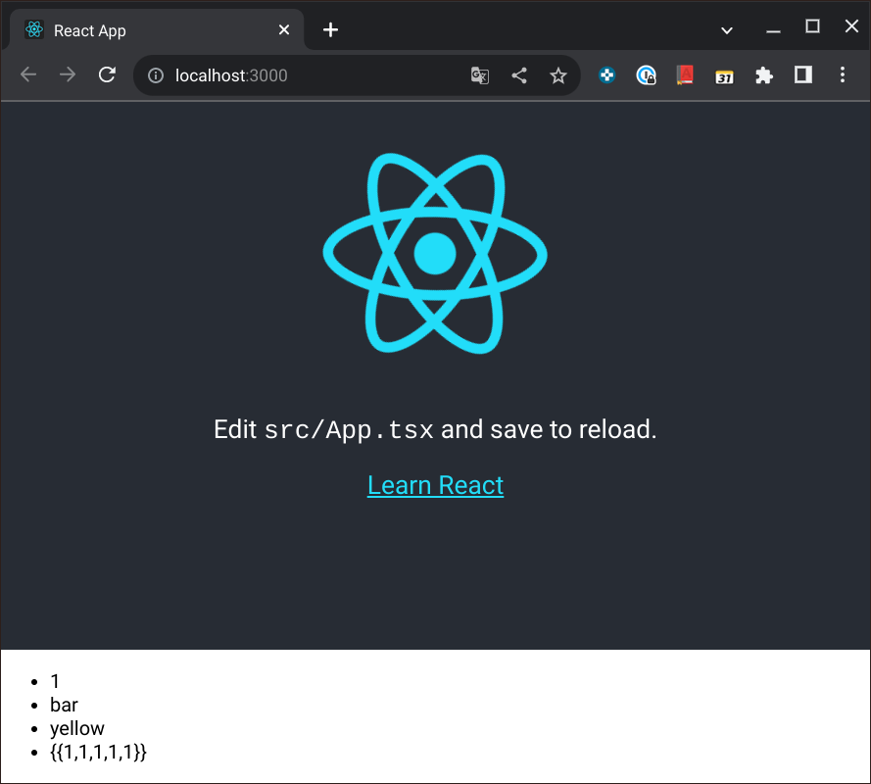Screen dimensions: 871x784
Task: Bookmark this page with the star icon
Action: (558, 75)
